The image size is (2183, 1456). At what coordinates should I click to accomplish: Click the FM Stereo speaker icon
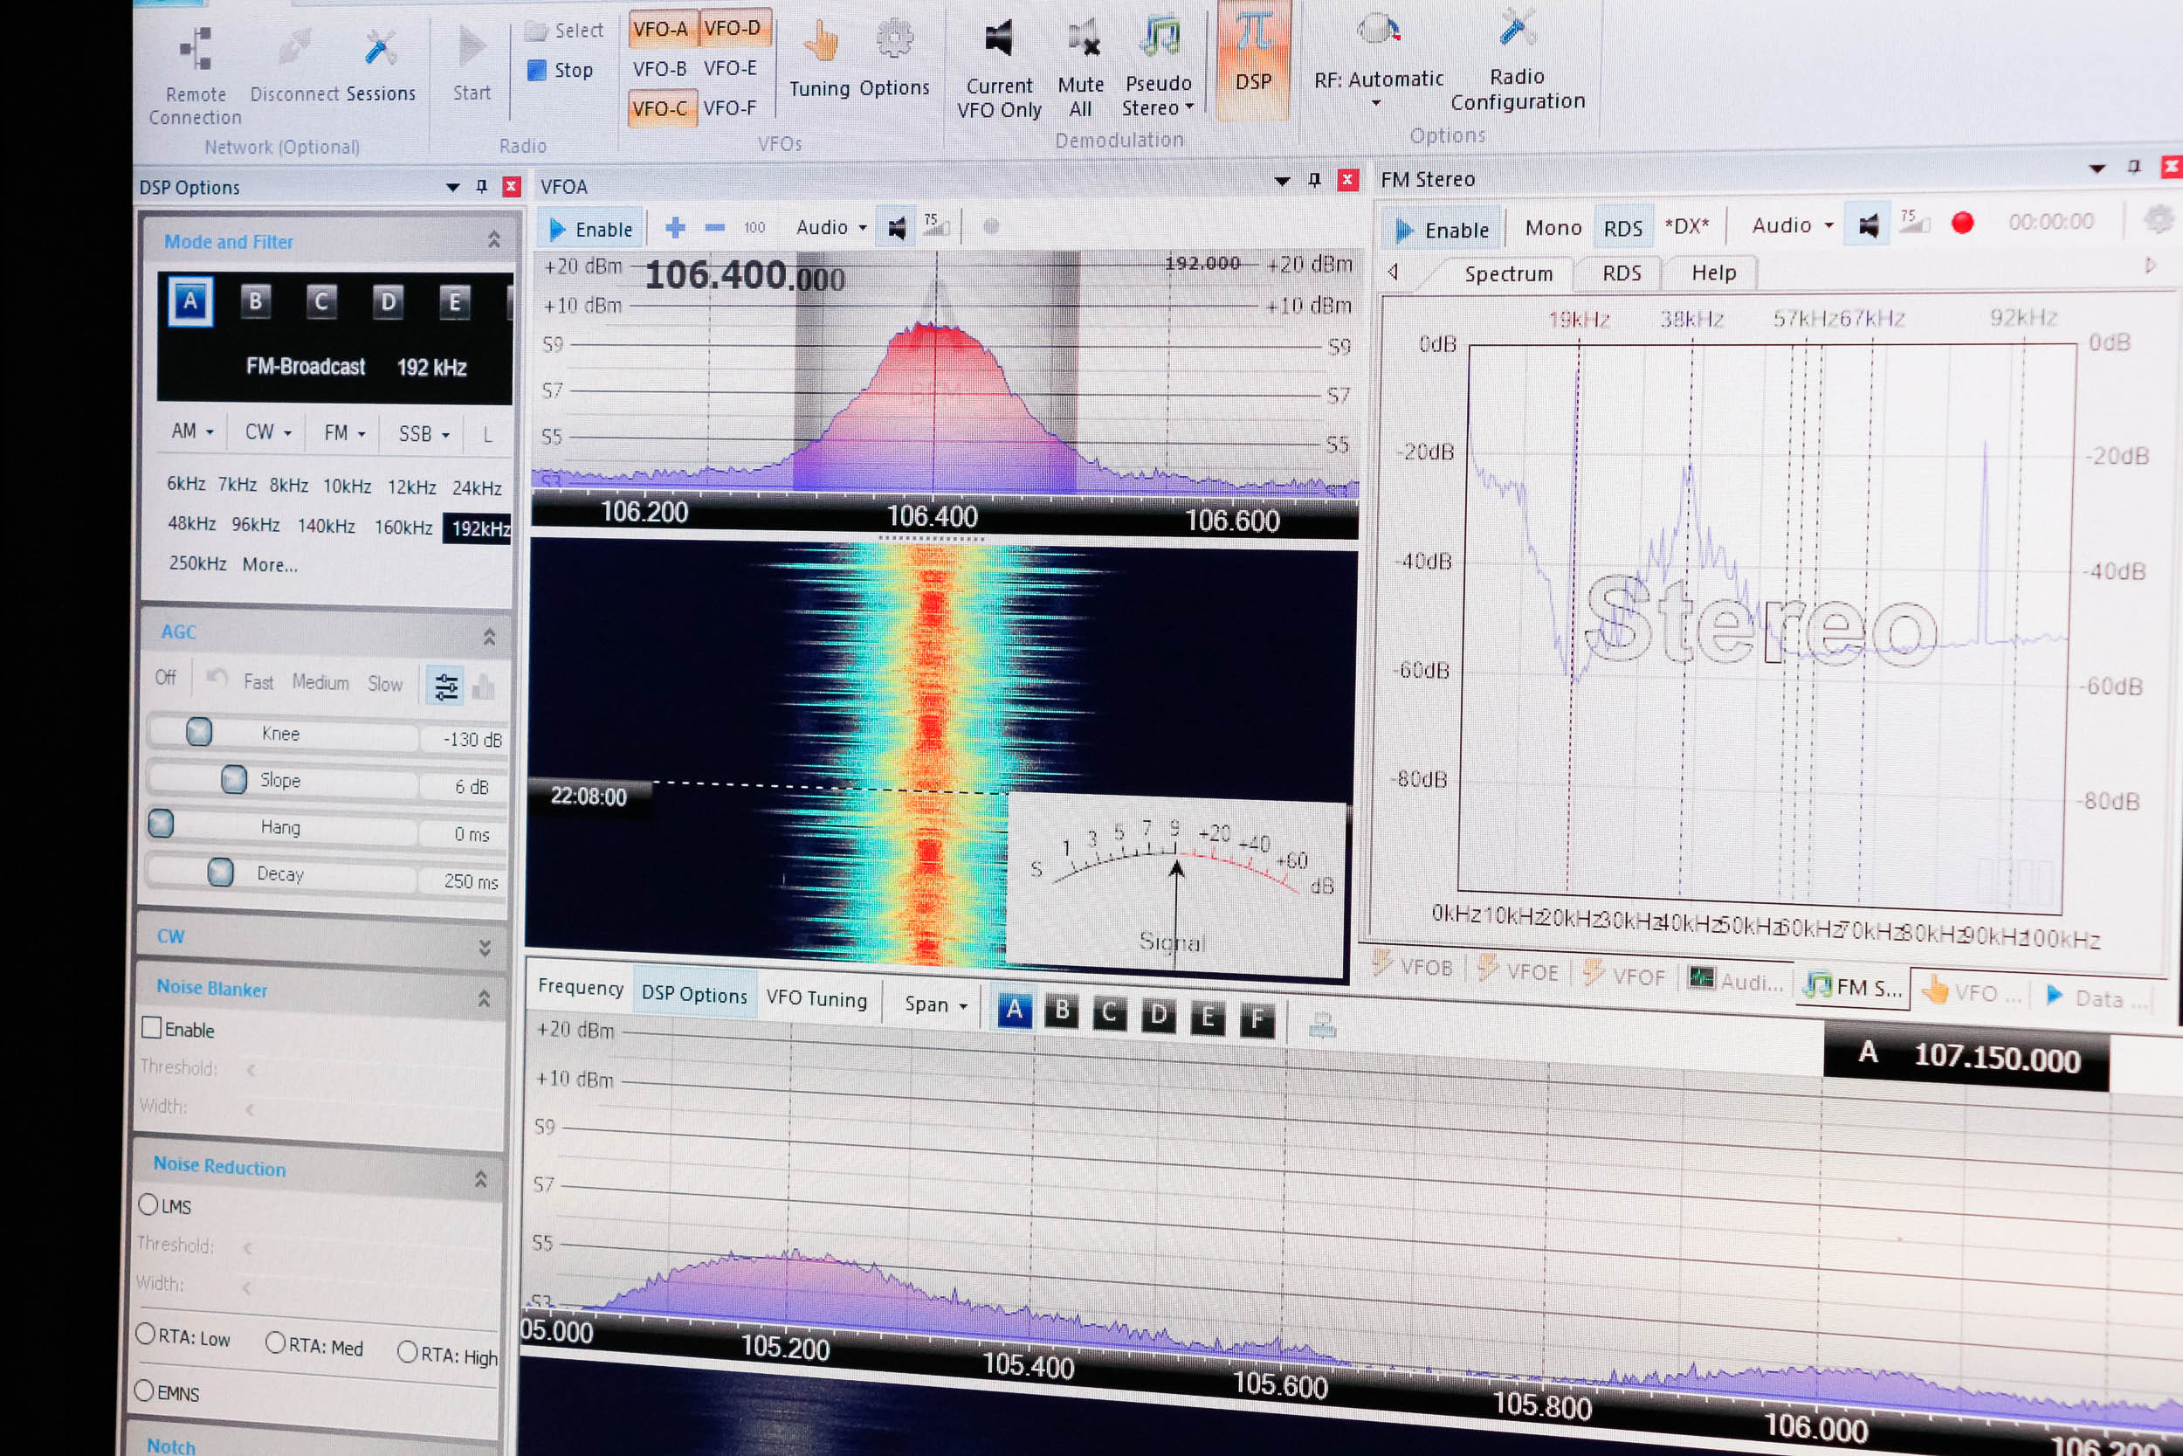(x=1869, y=224)
